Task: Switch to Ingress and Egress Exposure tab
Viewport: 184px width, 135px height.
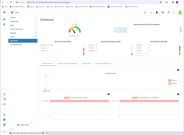Action: [x=67, y=63]
